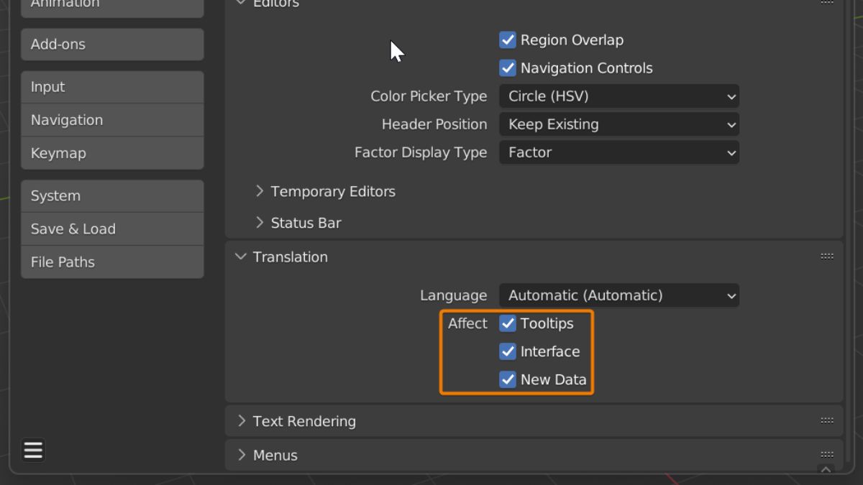Viewport: 863px width, 485px height.
Task: Toggle the Navigation Controls checkbox
Action: [508, 68]
